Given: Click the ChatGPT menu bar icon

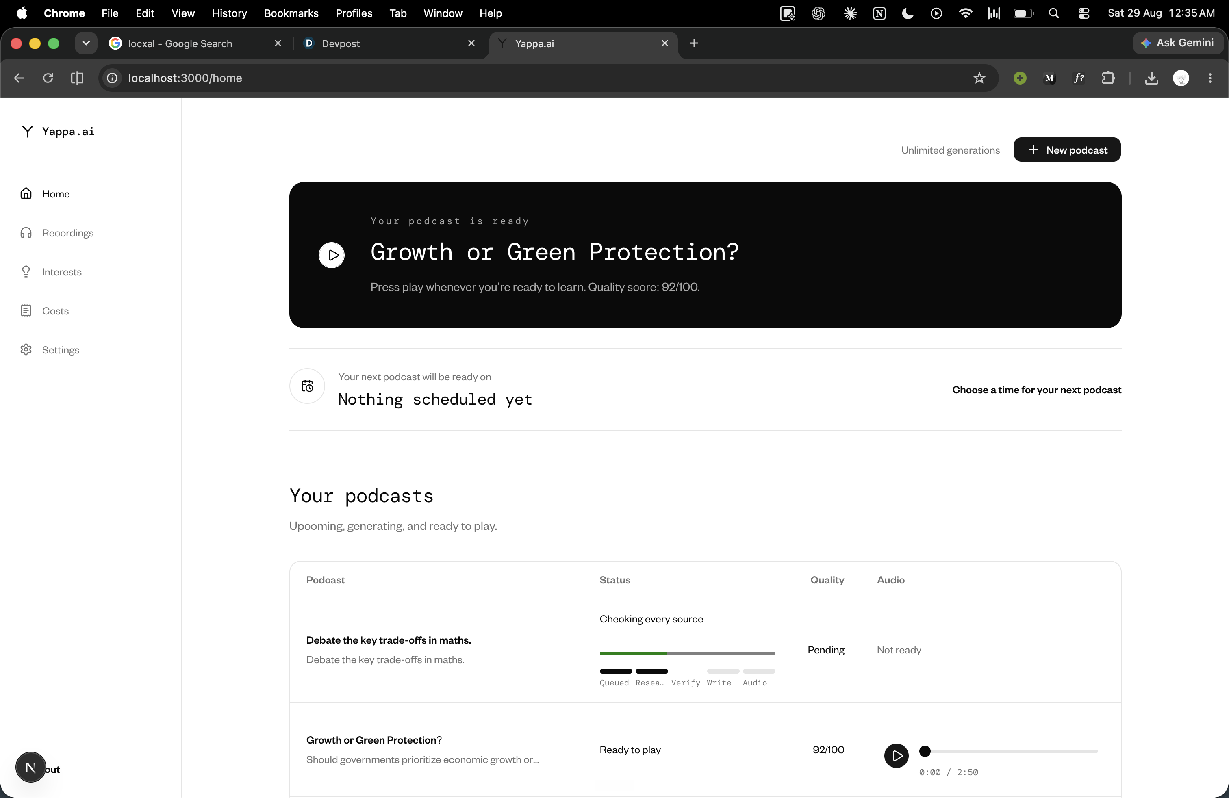Looking at the screenshot, I should pyautogui.click(x=819, y=13).
